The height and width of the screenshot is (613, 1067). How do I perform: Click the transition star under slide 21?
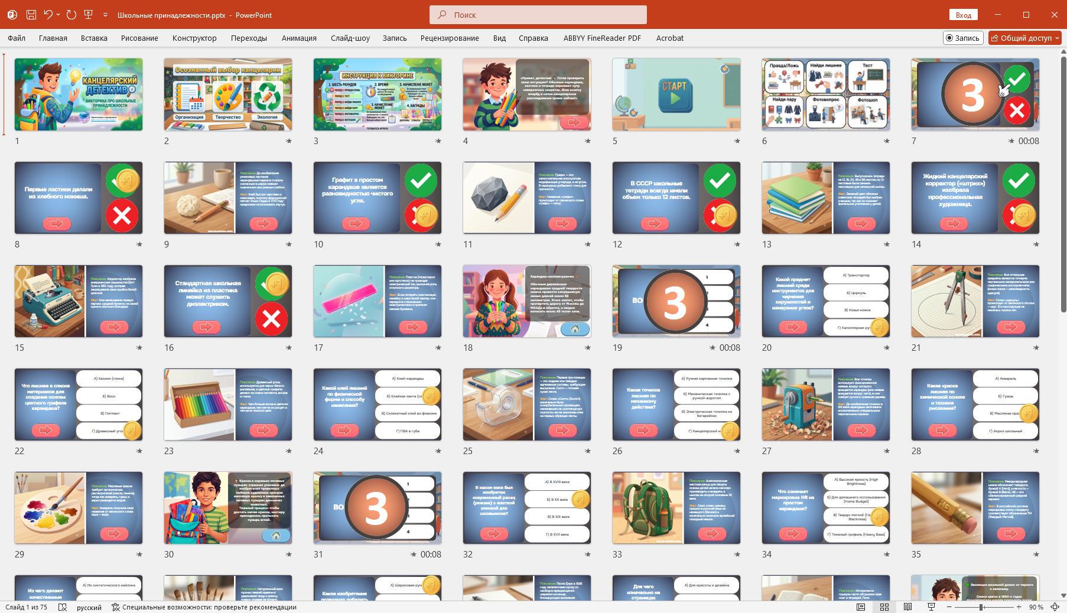pos(1036,348)
